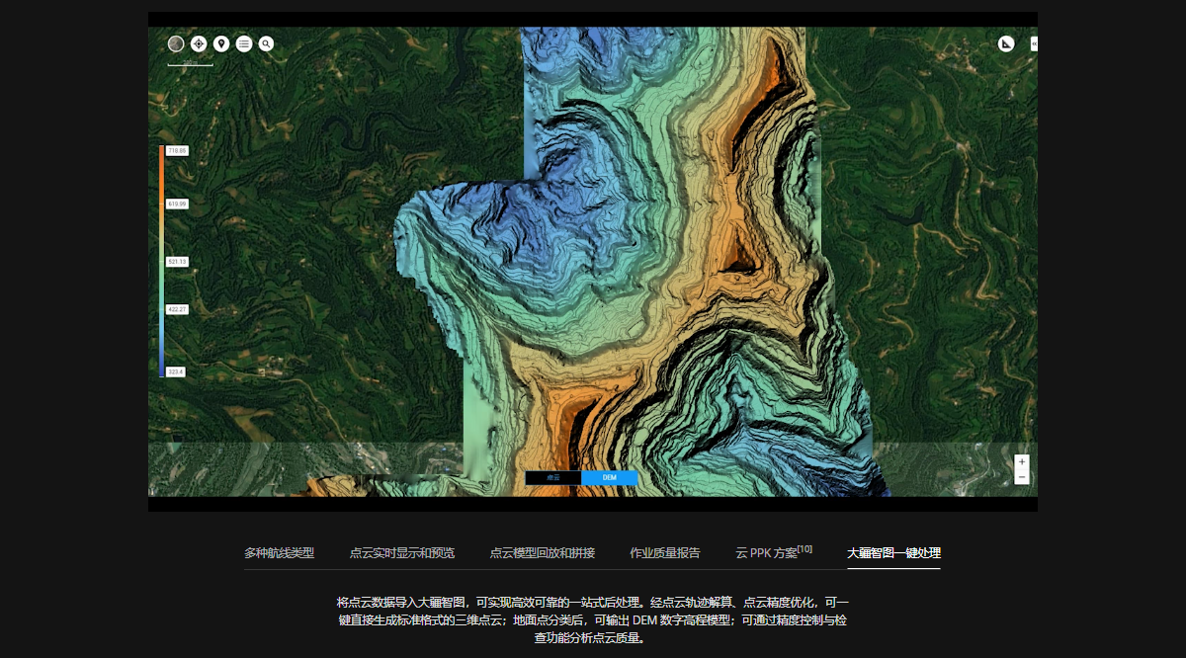This screenshot has height=658, width=1186.
Task: Click the 521.13 elevation legend label
Action: coord(177,262)
